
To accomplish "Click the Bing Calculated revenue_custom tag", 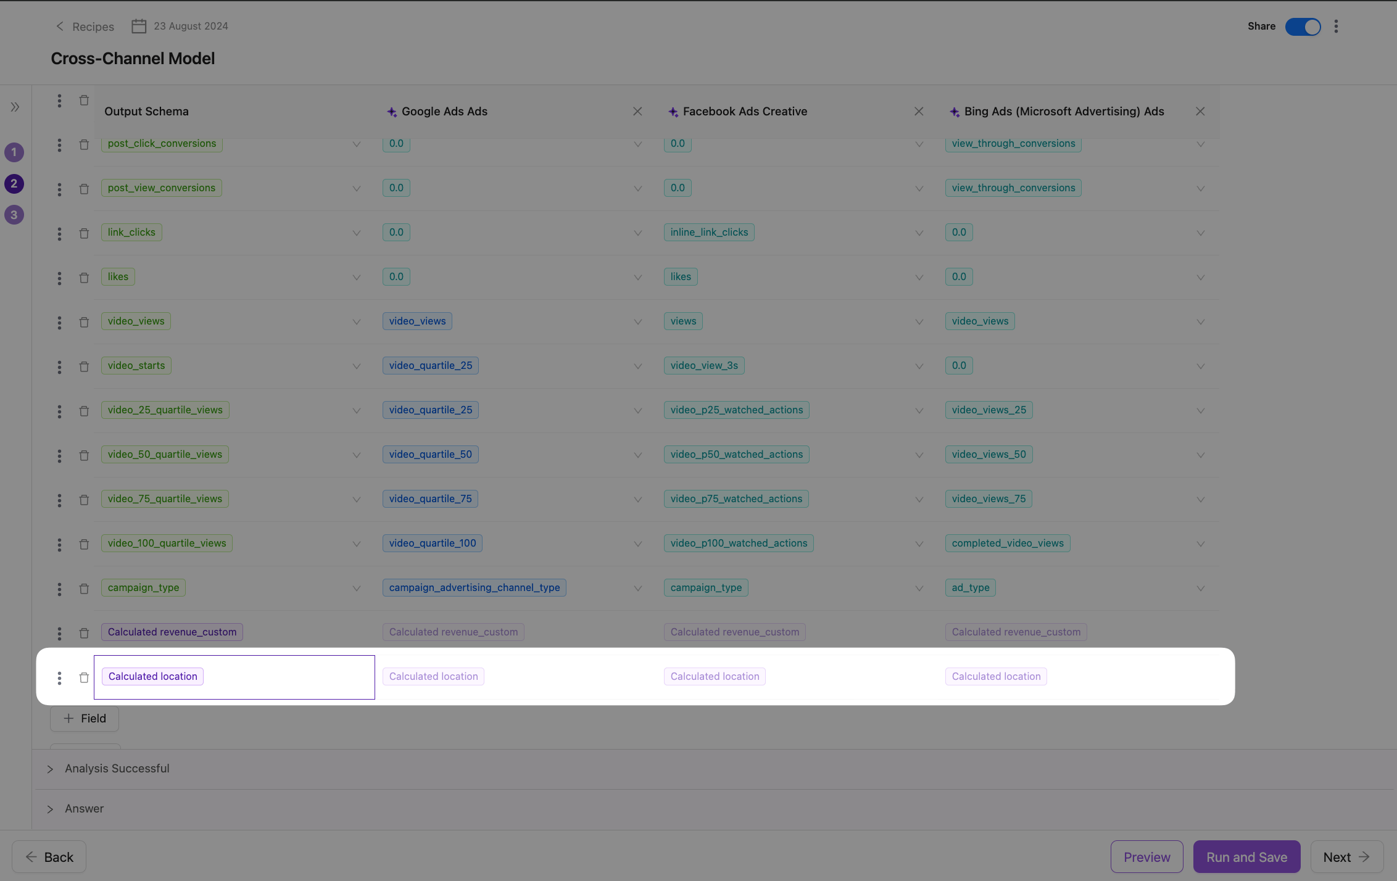I will pyautogui.click(x=1016, y=632).
